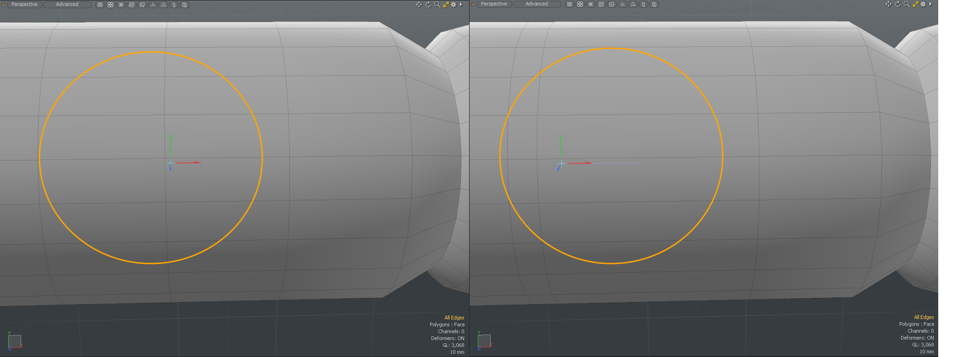The width and height of the screenshot is (963, 357).
Task: Click the checkerboard icon in left viewport toolbar
Action: click(x=100, y=5)
